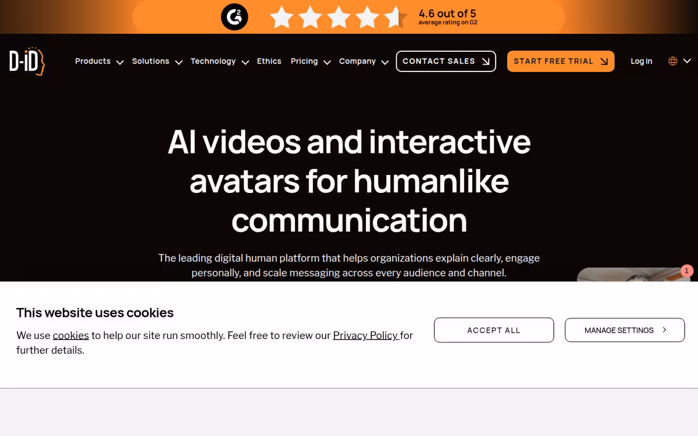The image size is (698, 436).
Task: Open the chat widget with notification badge
Action: click(x=633, y=274)
